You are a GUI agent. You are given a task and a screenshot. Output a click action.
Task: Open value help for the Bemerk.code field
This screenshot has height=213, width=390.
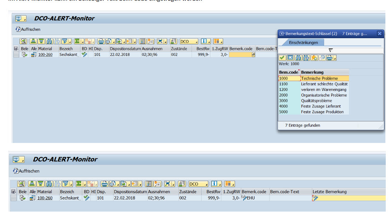click(x=253, y=55)
